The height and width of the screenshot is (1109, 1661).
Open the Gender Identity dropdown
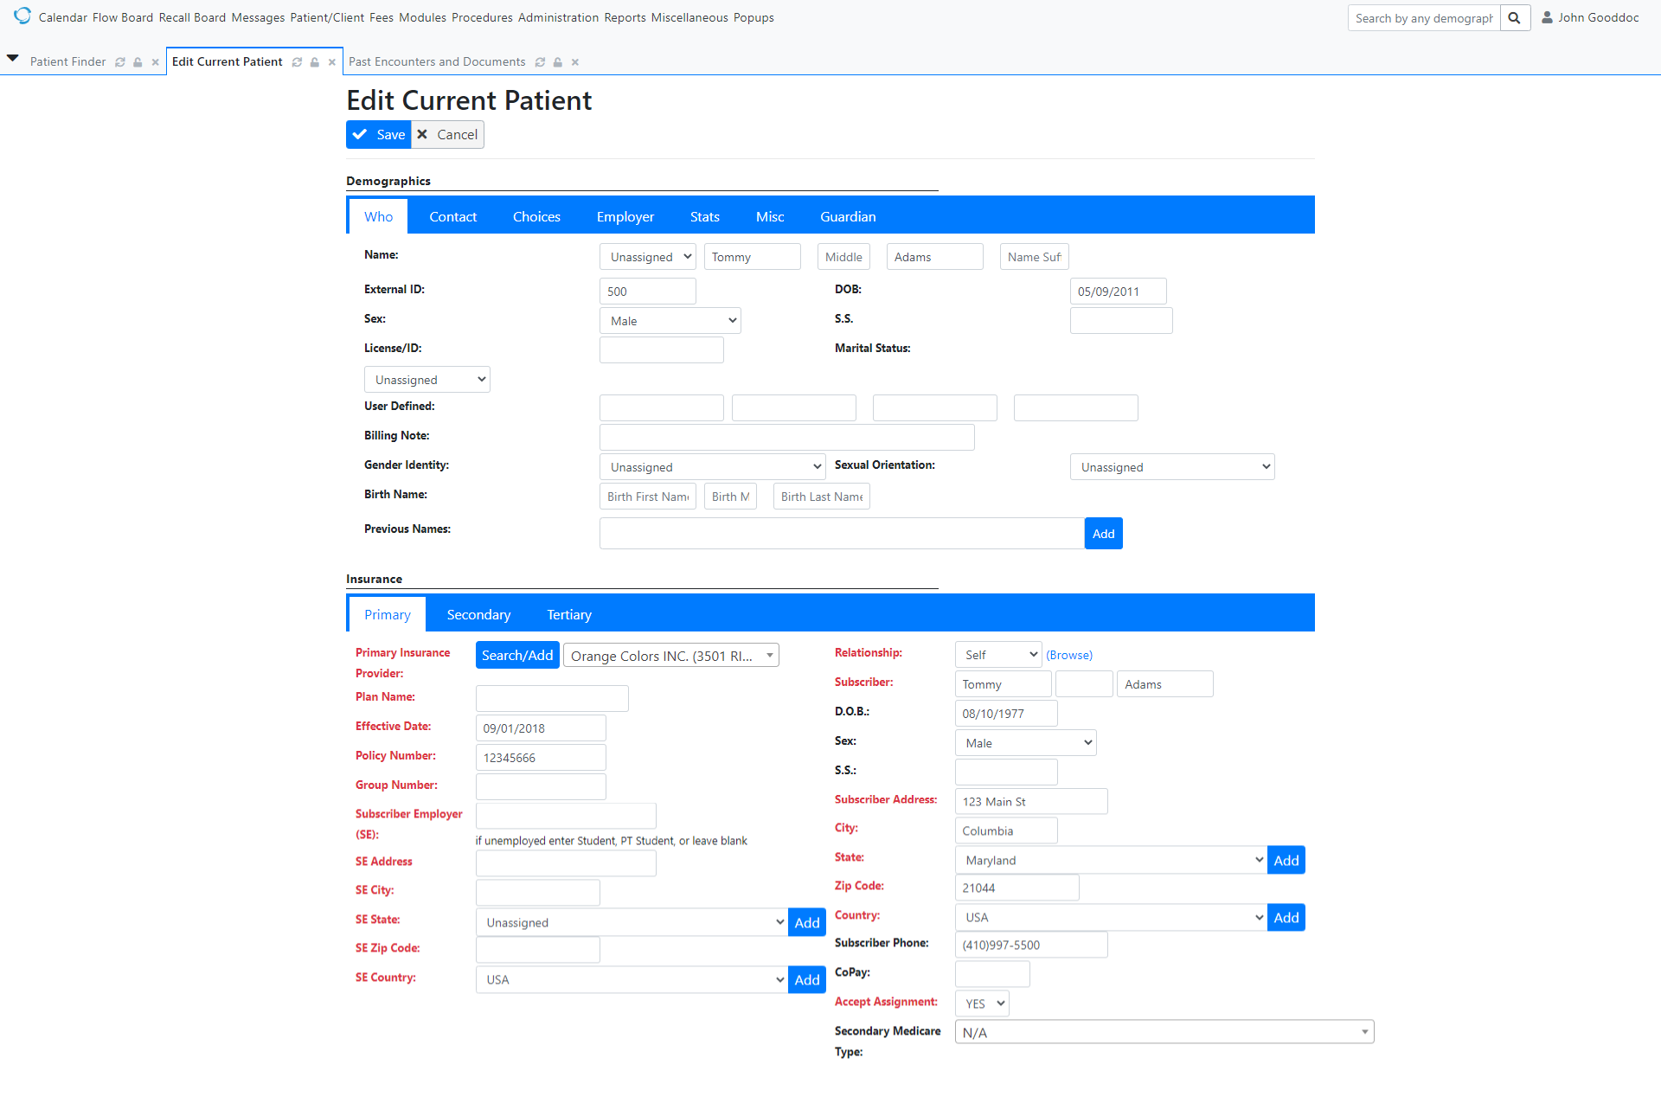tap(712, 466)
